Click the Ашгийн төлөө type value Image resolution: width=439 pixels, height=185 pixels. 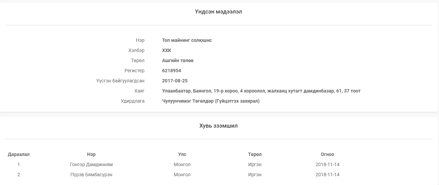pos(178,60)
